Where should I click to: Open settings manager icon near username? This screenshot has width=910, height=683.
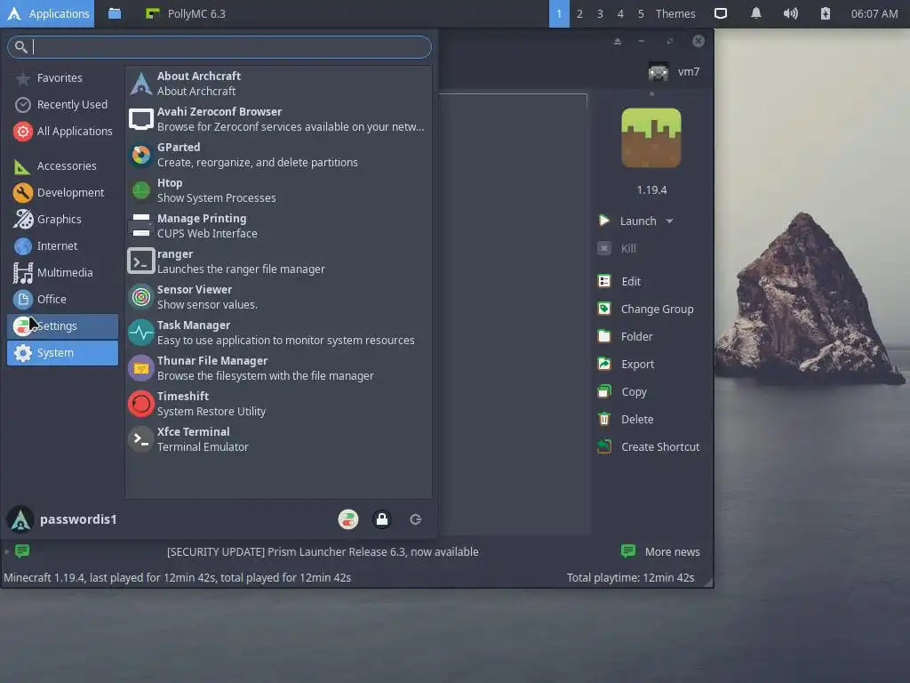coord(348,519)
